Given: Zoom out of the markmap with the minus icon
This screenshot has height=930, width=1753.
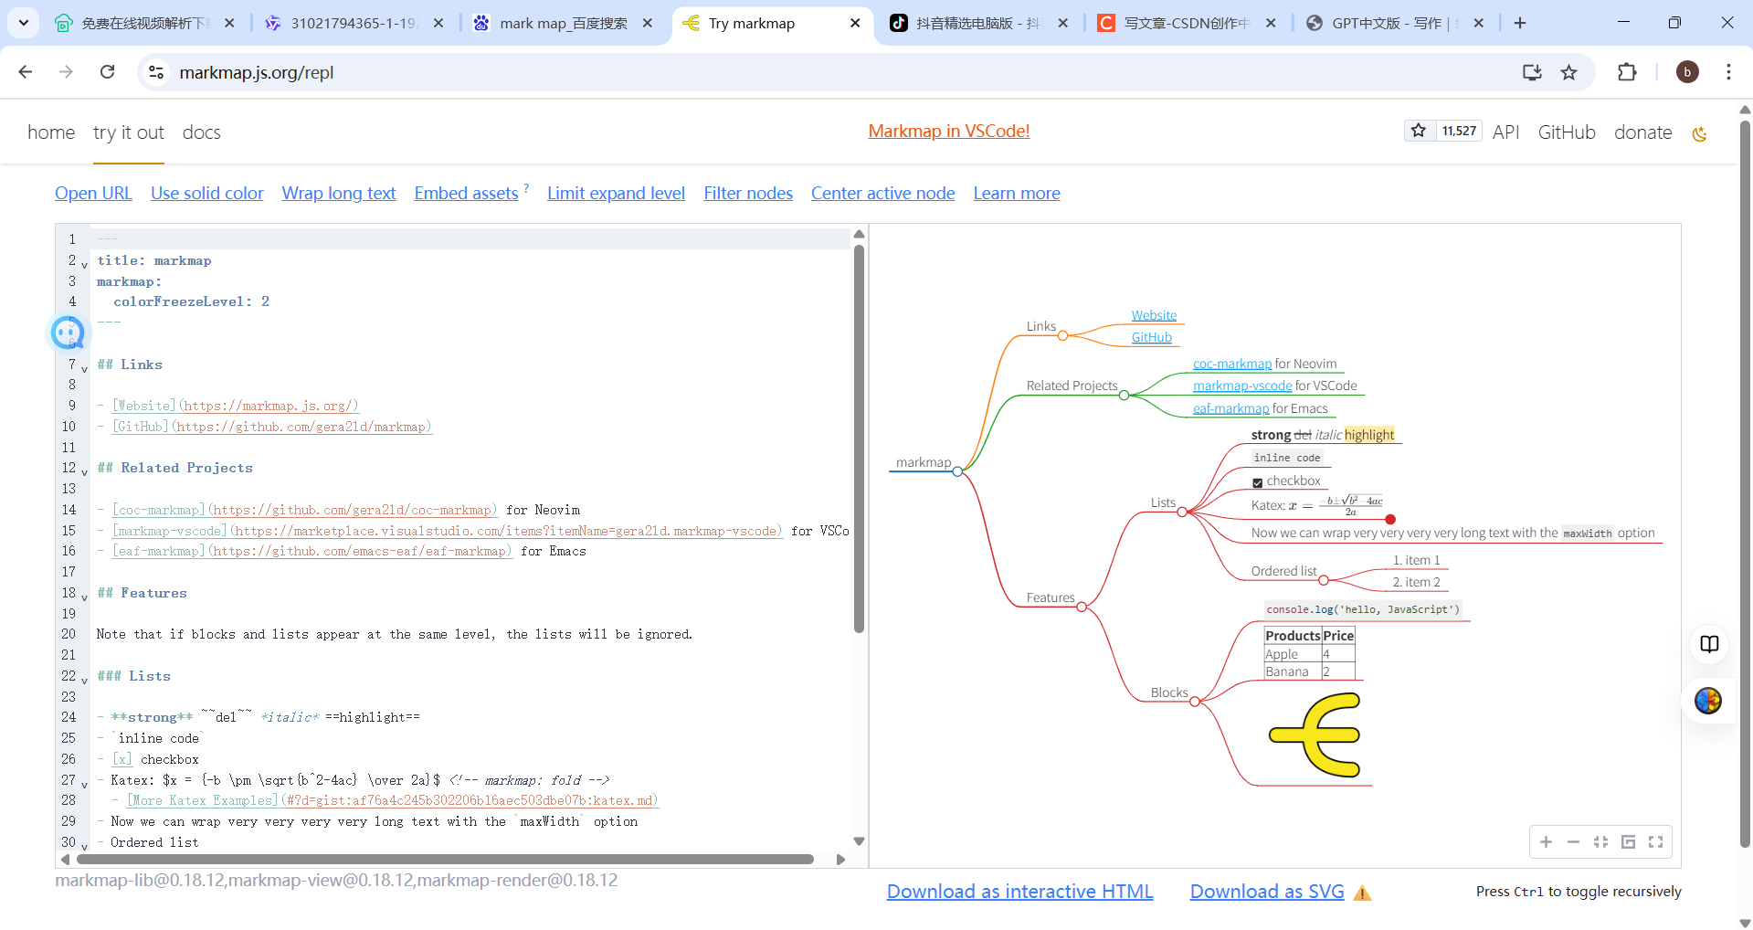Looking at the screenshot, I should [x=1573, y=842].
